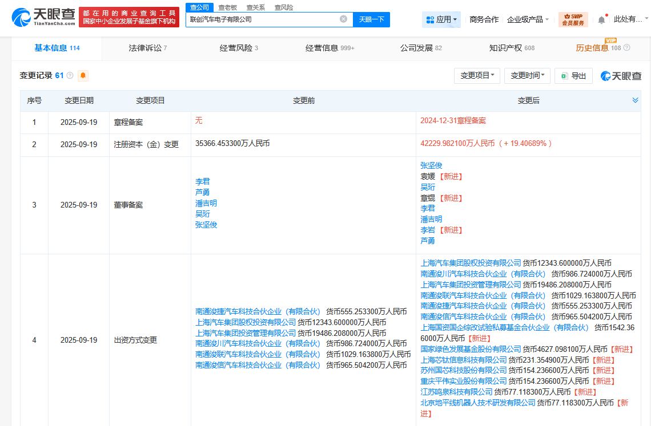Open the SVIP会员服务 membership icon

[573, 18]
